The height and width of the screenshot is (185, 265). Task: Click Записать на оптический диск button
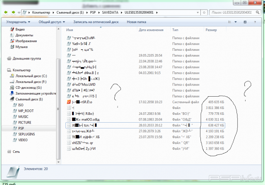(x=95, y=21)
